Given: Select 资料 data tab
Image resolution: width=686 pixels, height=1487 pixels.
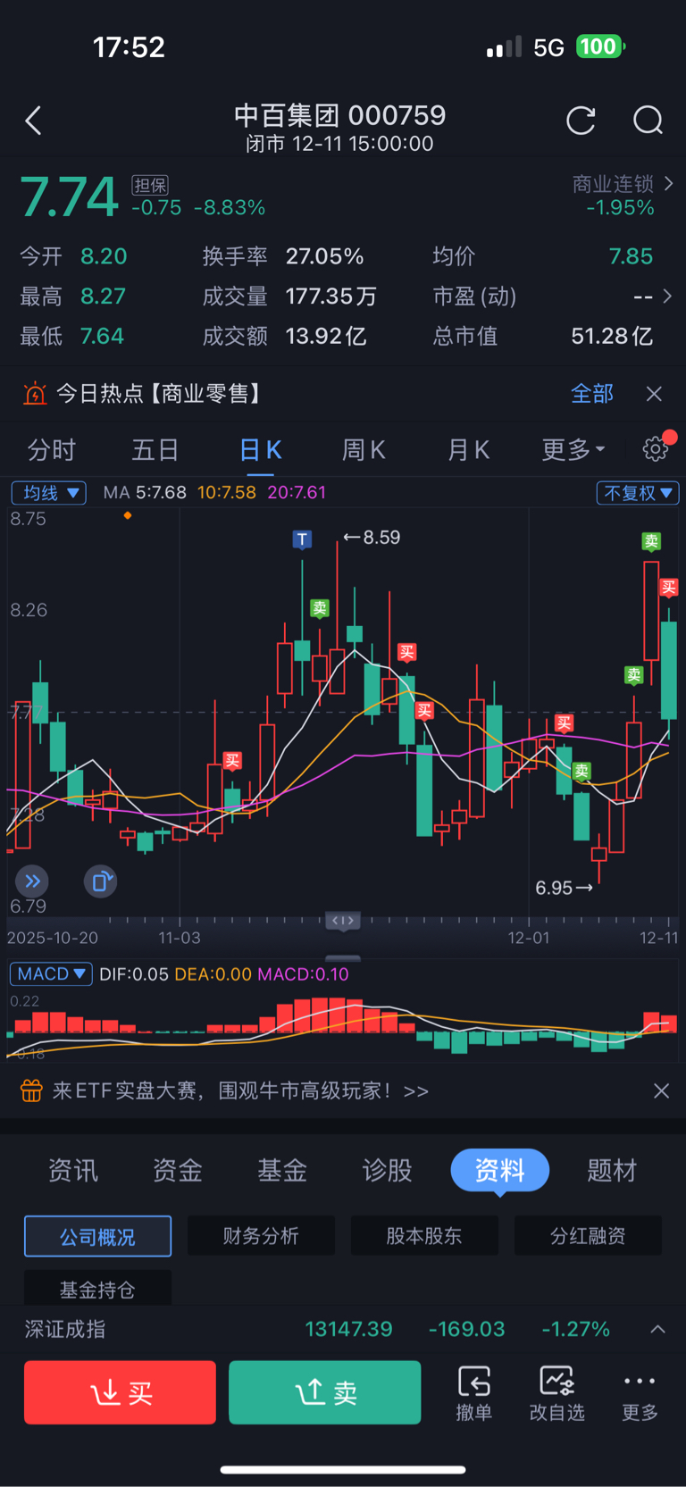Looking at the screenshot, I should pos(499,1170).
